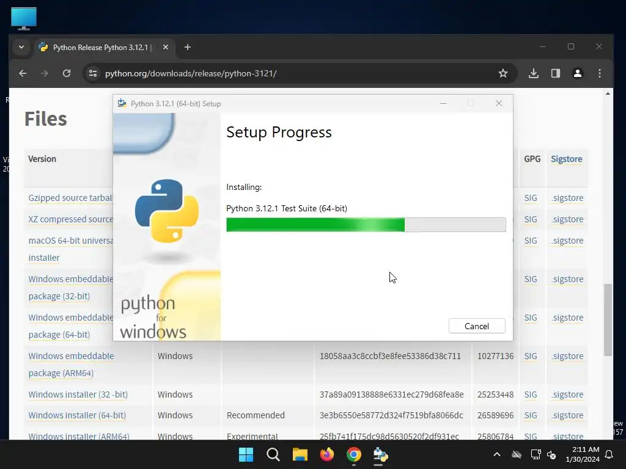Open Gzipped source tarball link

coord(70,198)
